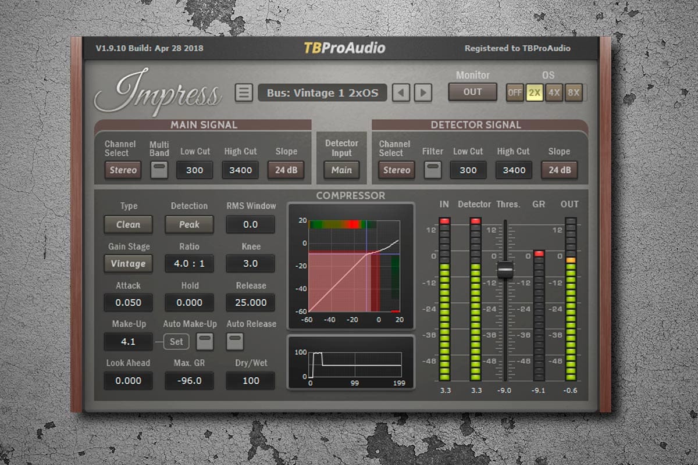Image resolution: width=698 pixels, height=465 pixels.
Task: Toggle the Auto Make-Up switch
Action: coord(204,342)
